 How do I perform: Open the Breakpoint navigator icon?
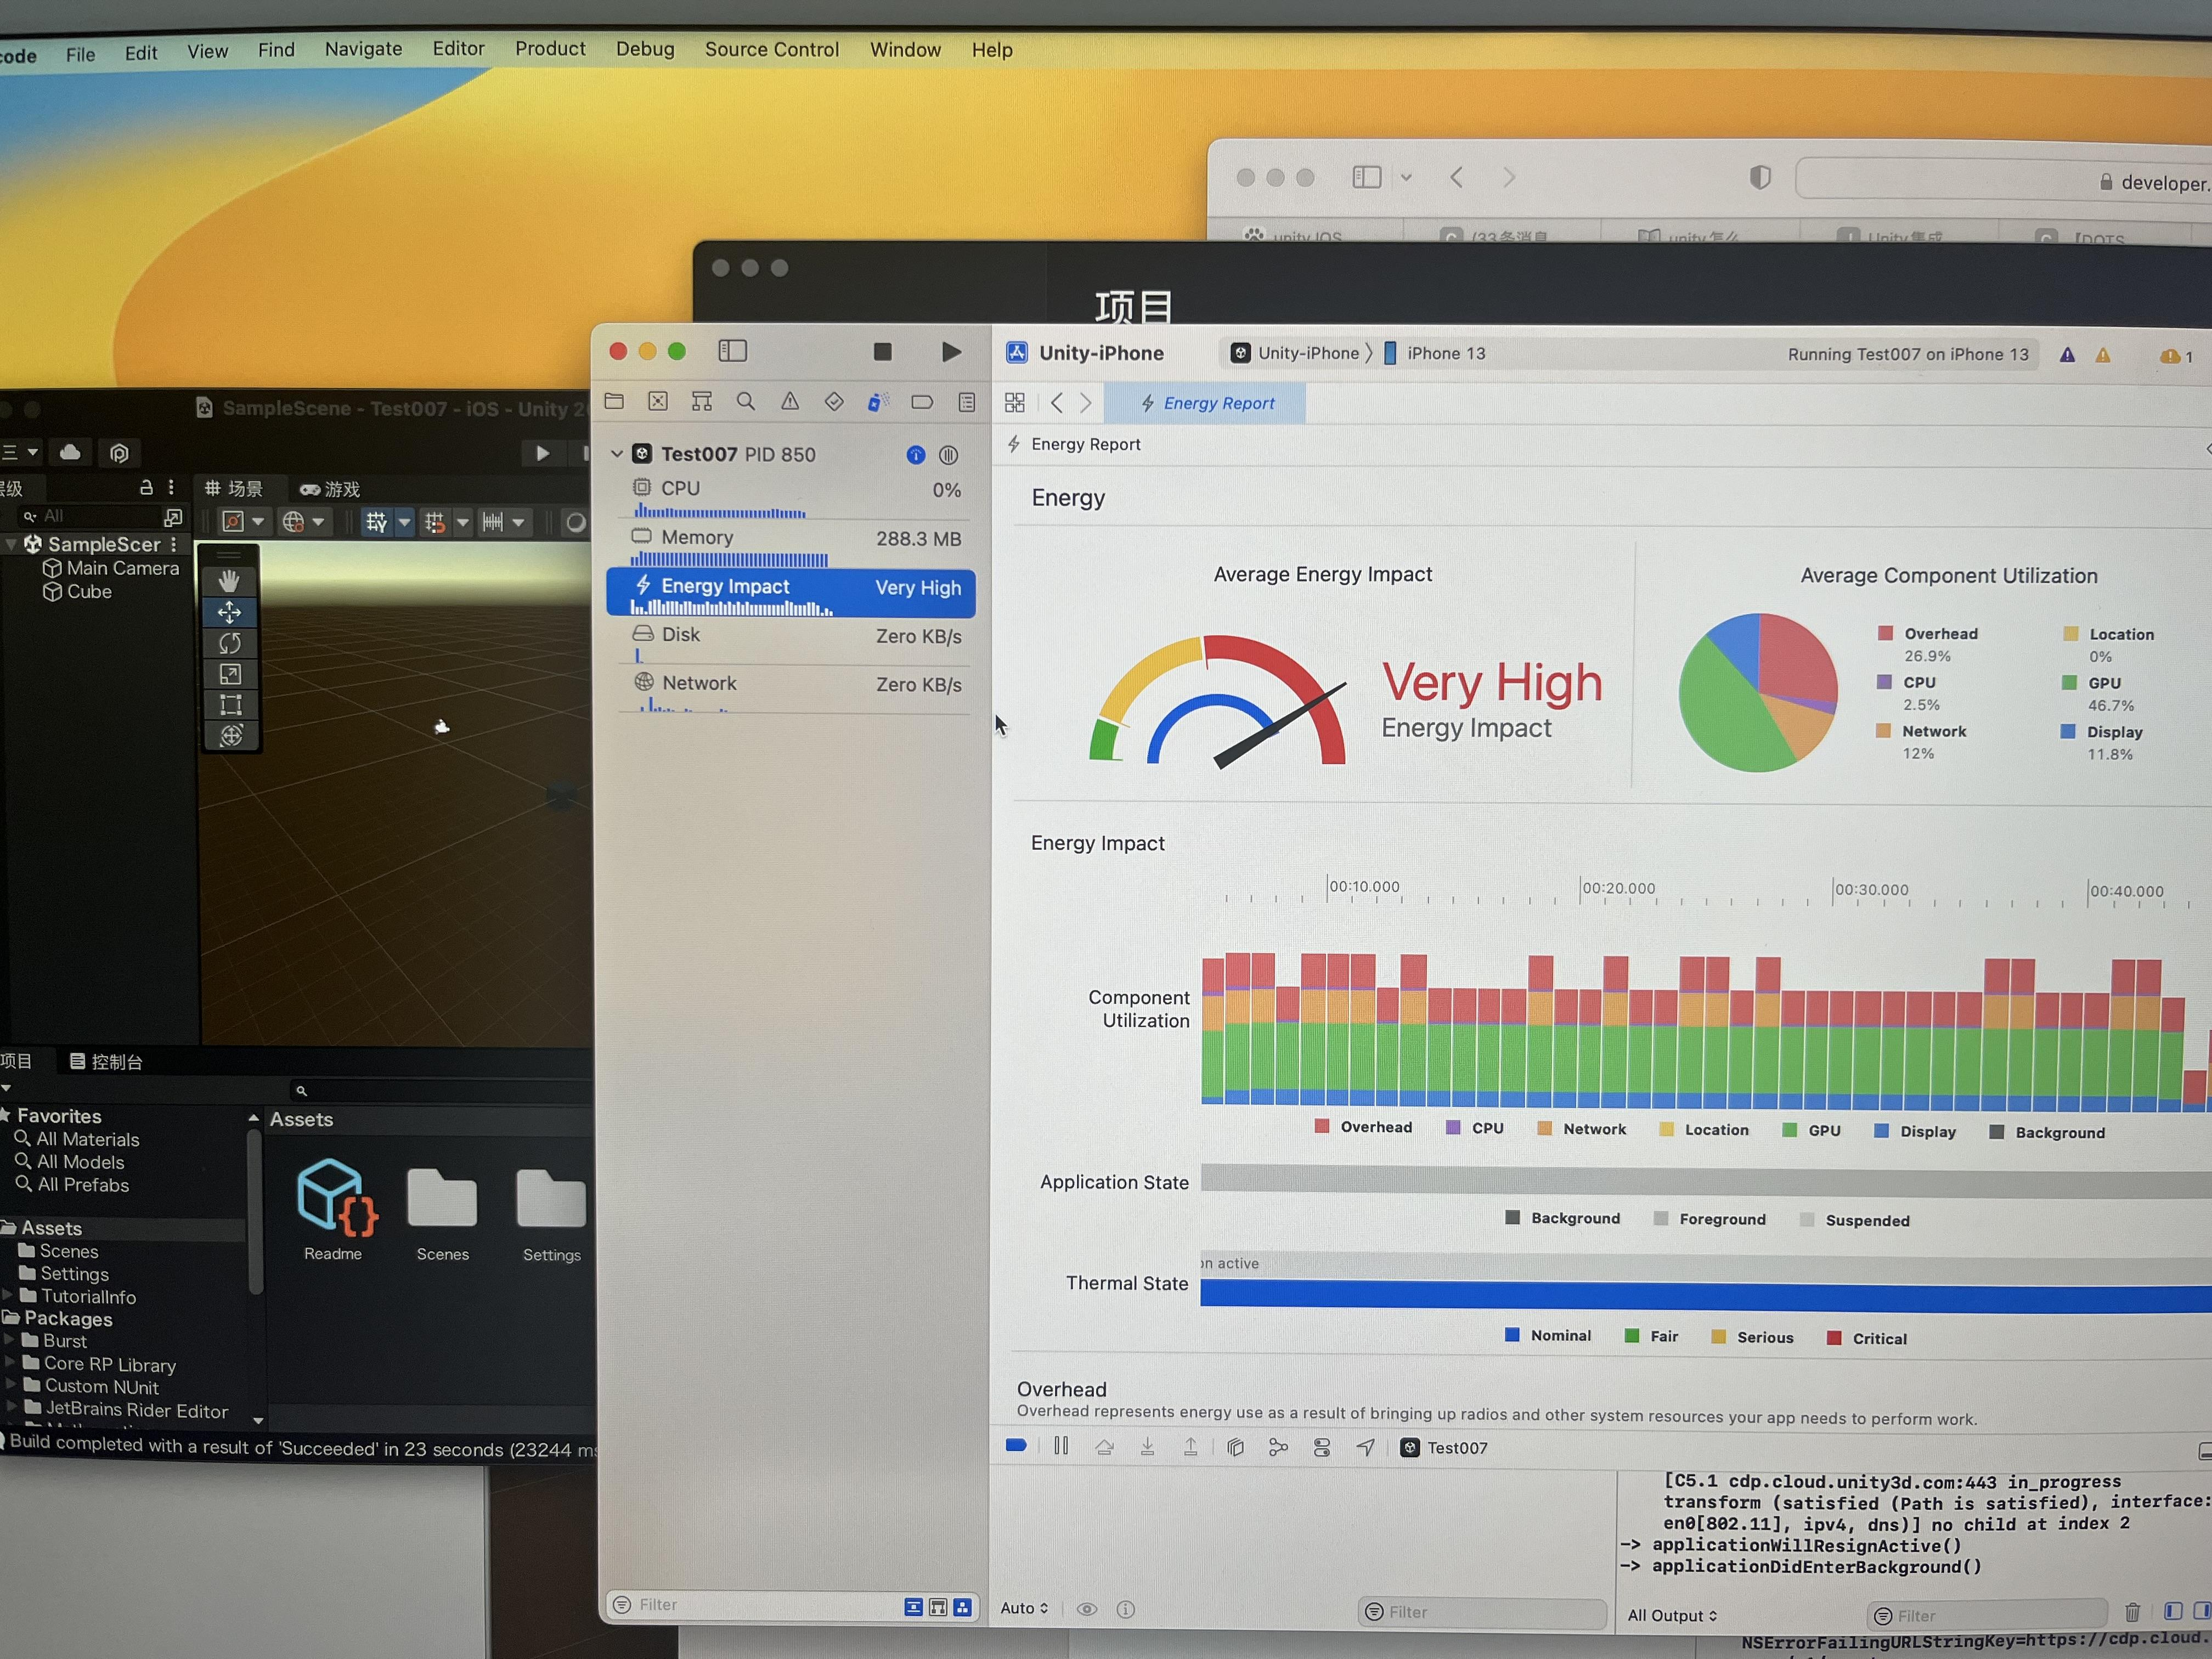tap(922, 402)
